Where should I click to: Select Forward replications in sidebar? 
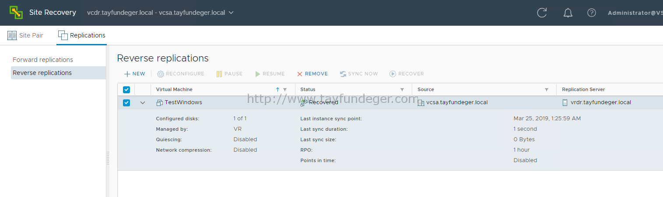pyautogui.click(x=43, y=60)
